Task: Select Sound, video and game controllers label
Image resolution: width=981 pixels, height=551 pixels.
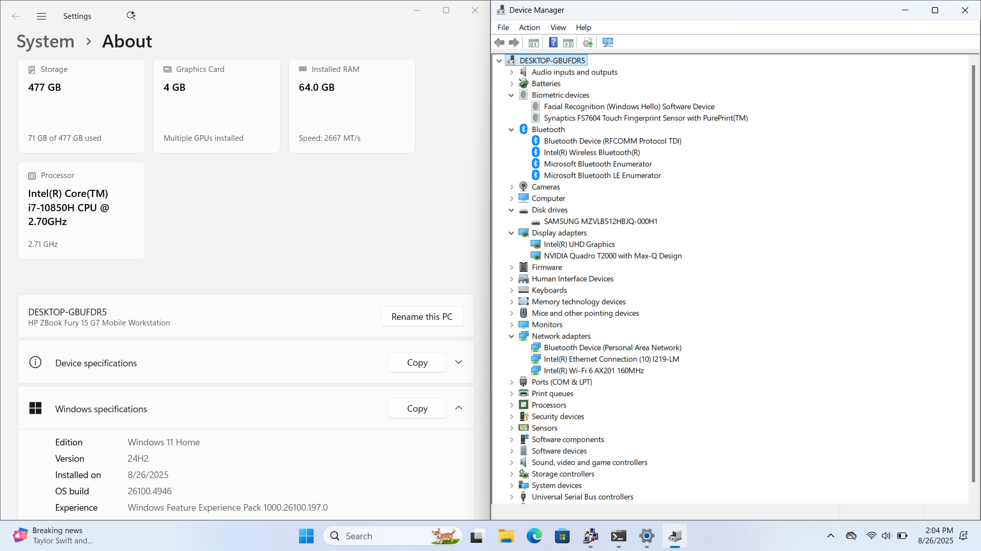Action: (589, 462)
